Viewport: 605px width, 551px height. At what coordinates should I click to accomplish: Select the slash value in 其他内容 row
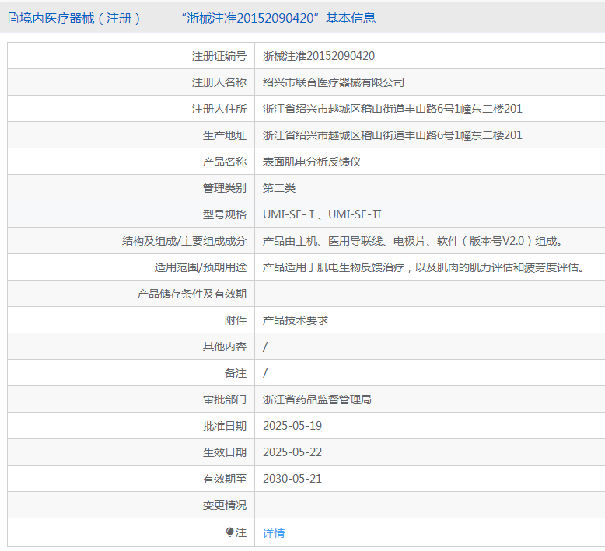(x=265, y=347)
